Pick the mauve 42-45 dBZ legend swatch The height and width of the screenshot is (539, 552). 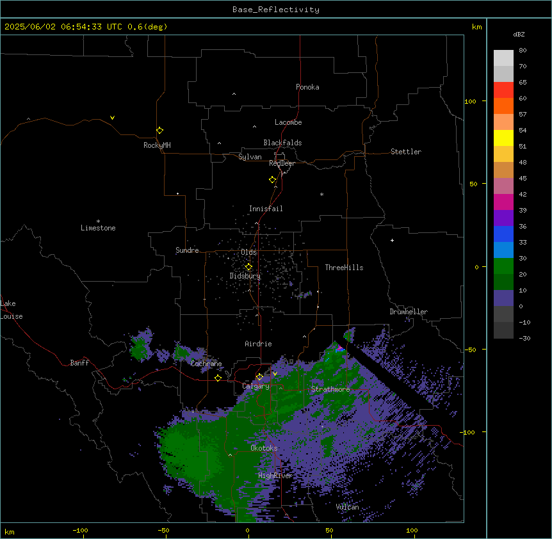503,186
